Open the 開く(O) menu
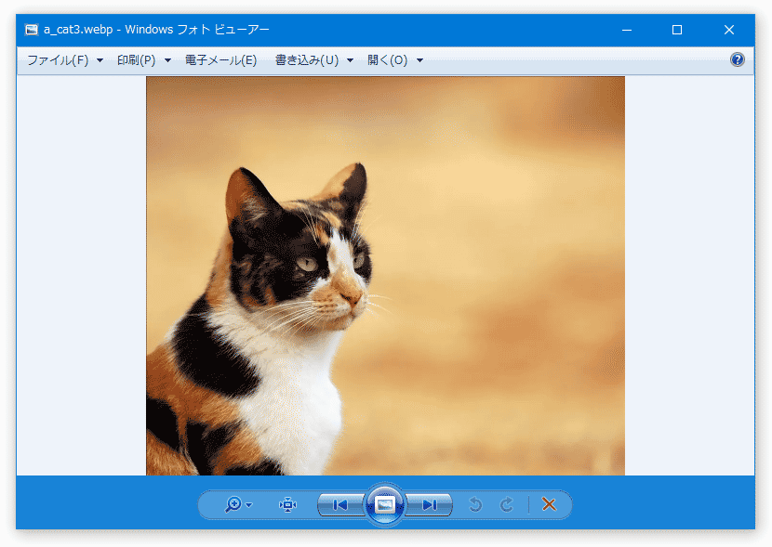 click(388, 60)
